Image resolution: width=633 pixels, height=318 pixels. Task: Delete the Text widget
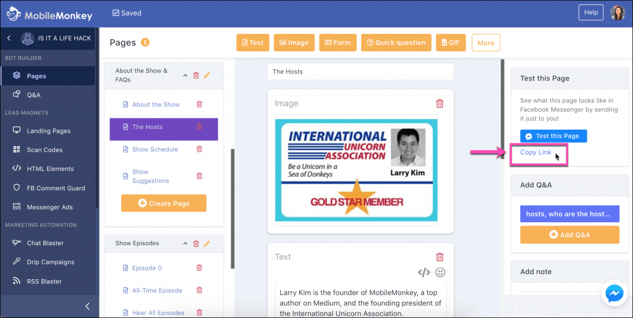click(x=440, y=257)
